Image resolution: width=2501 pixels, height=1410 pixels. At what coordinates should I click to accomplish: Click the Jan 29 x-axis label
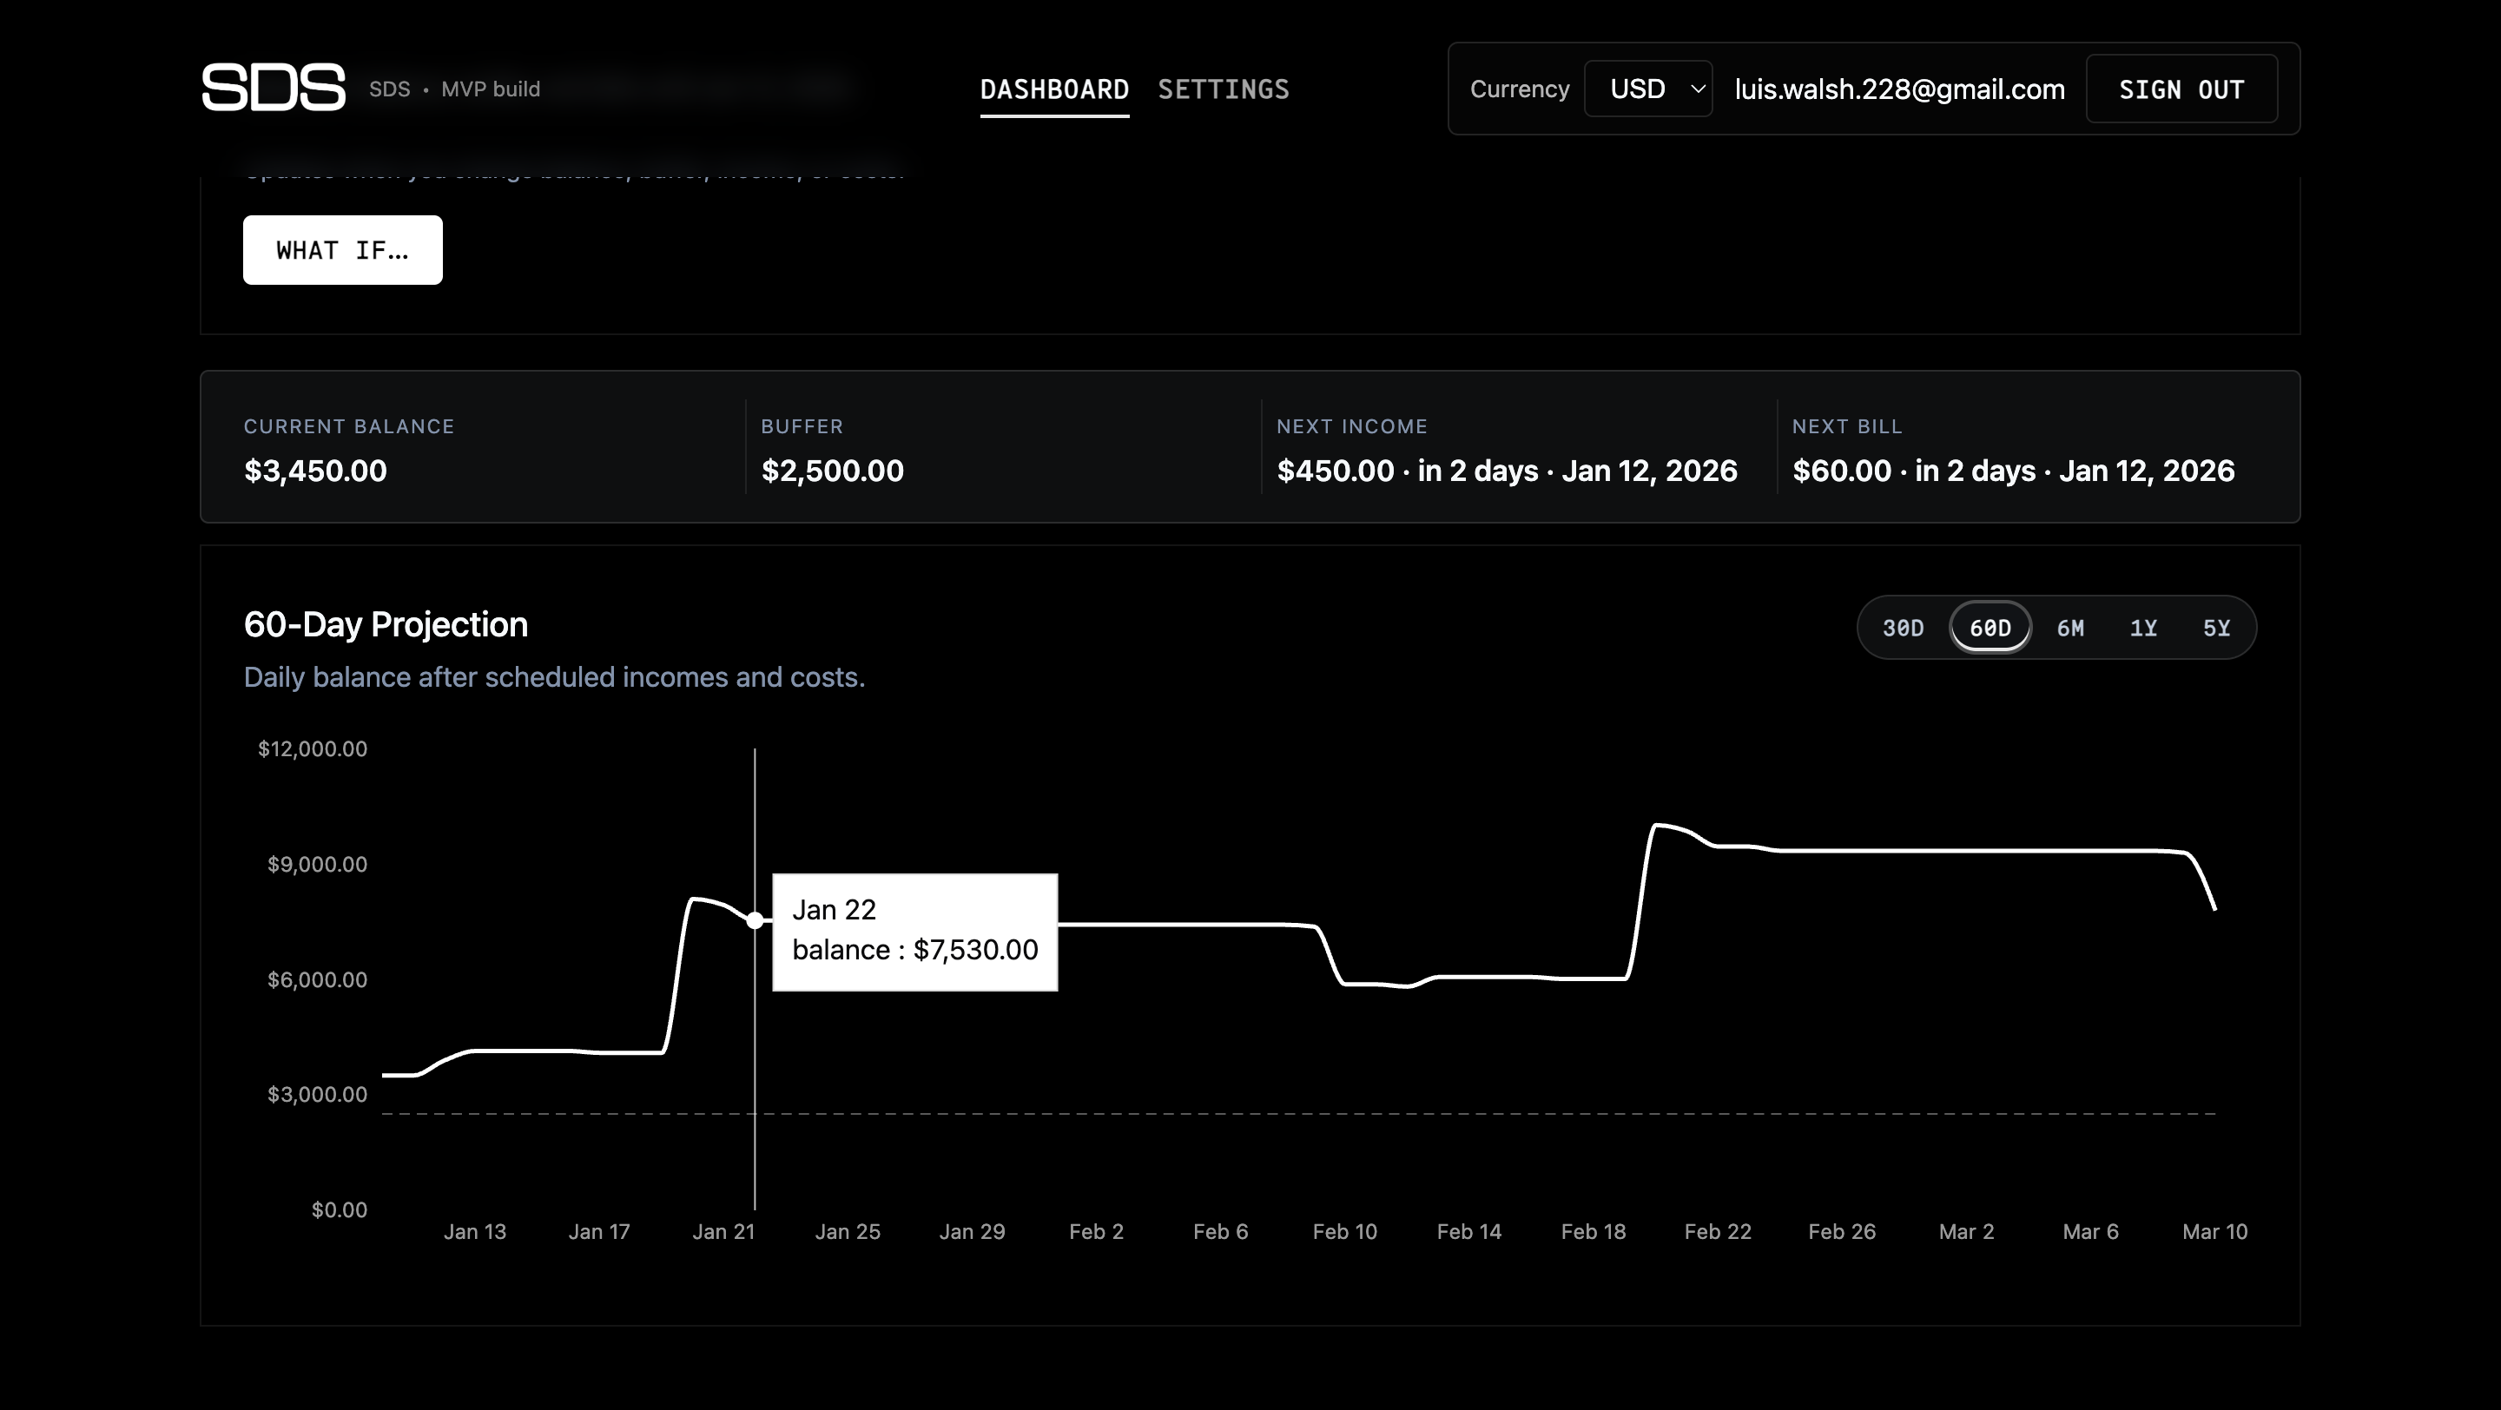click(x=972, y=1231)
